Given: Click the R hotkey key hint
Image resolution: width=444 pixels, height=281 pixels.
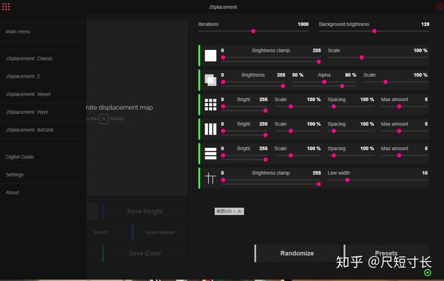Looking at the screenshot, I should 104,119.
